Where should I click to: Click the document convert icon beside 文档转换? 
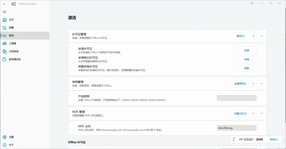[4, 52]
